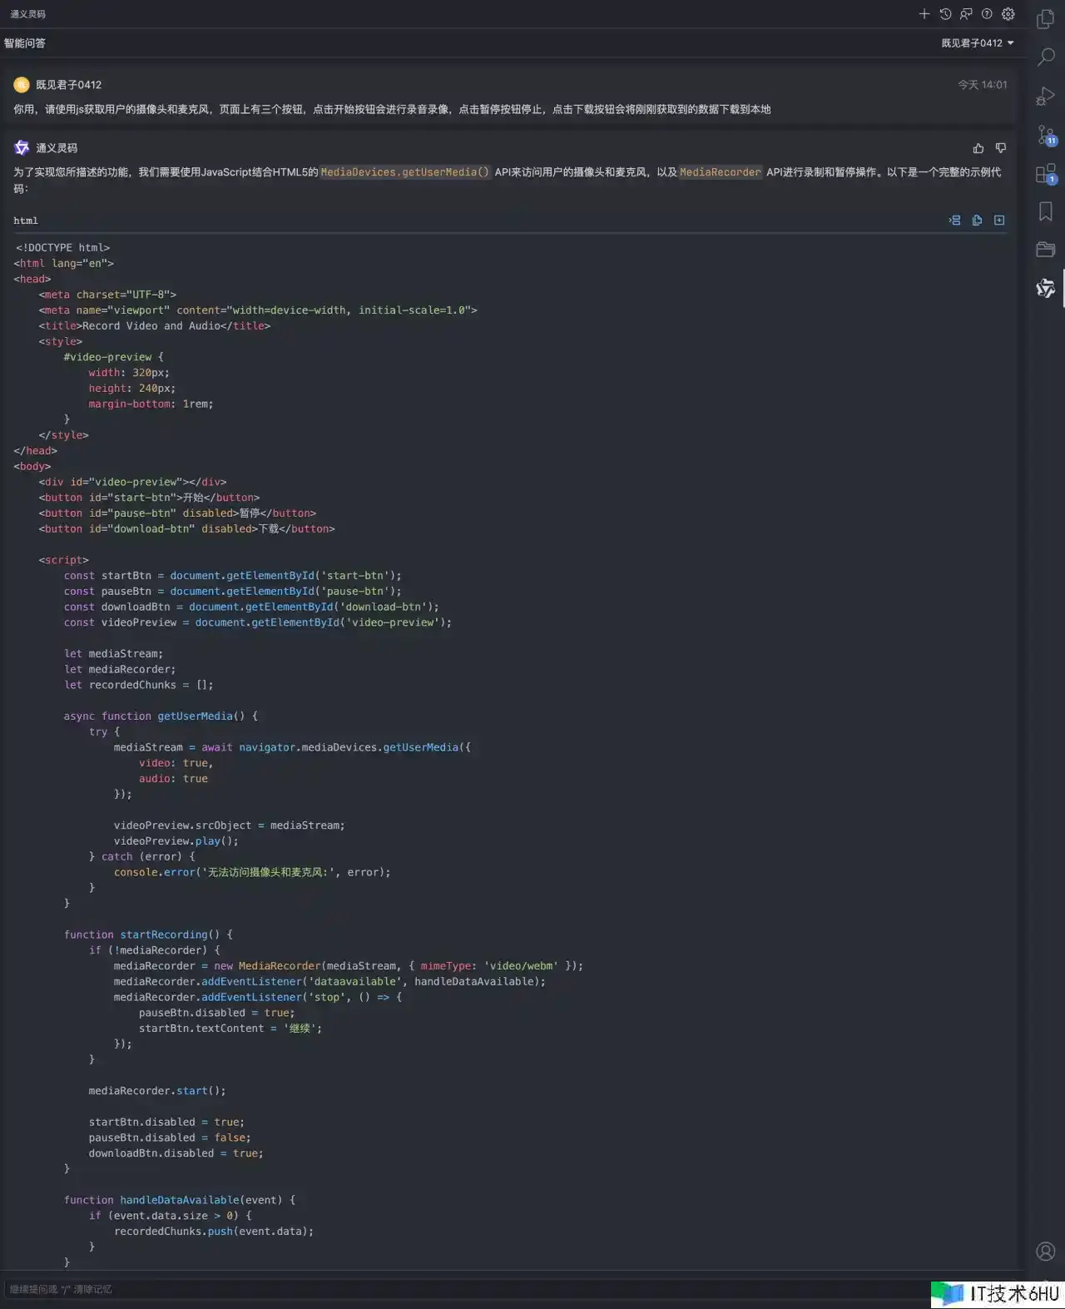
Task: Click the 今天 14:01 timestamp
Action: [982, 85]
